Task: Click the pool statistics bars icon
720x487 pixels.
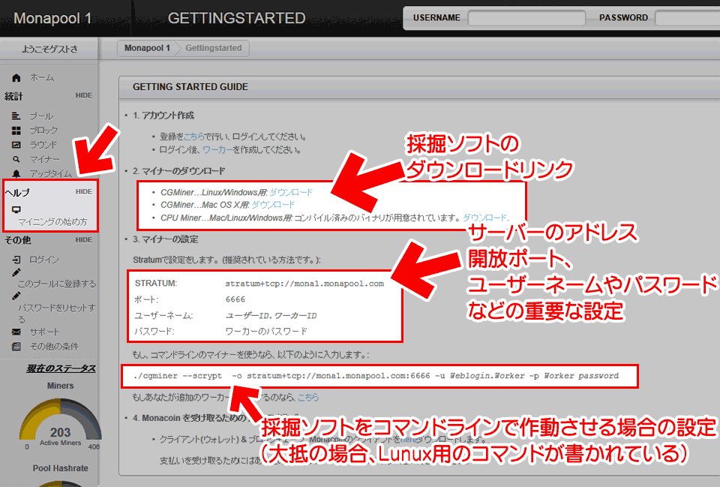Action: 16,116
